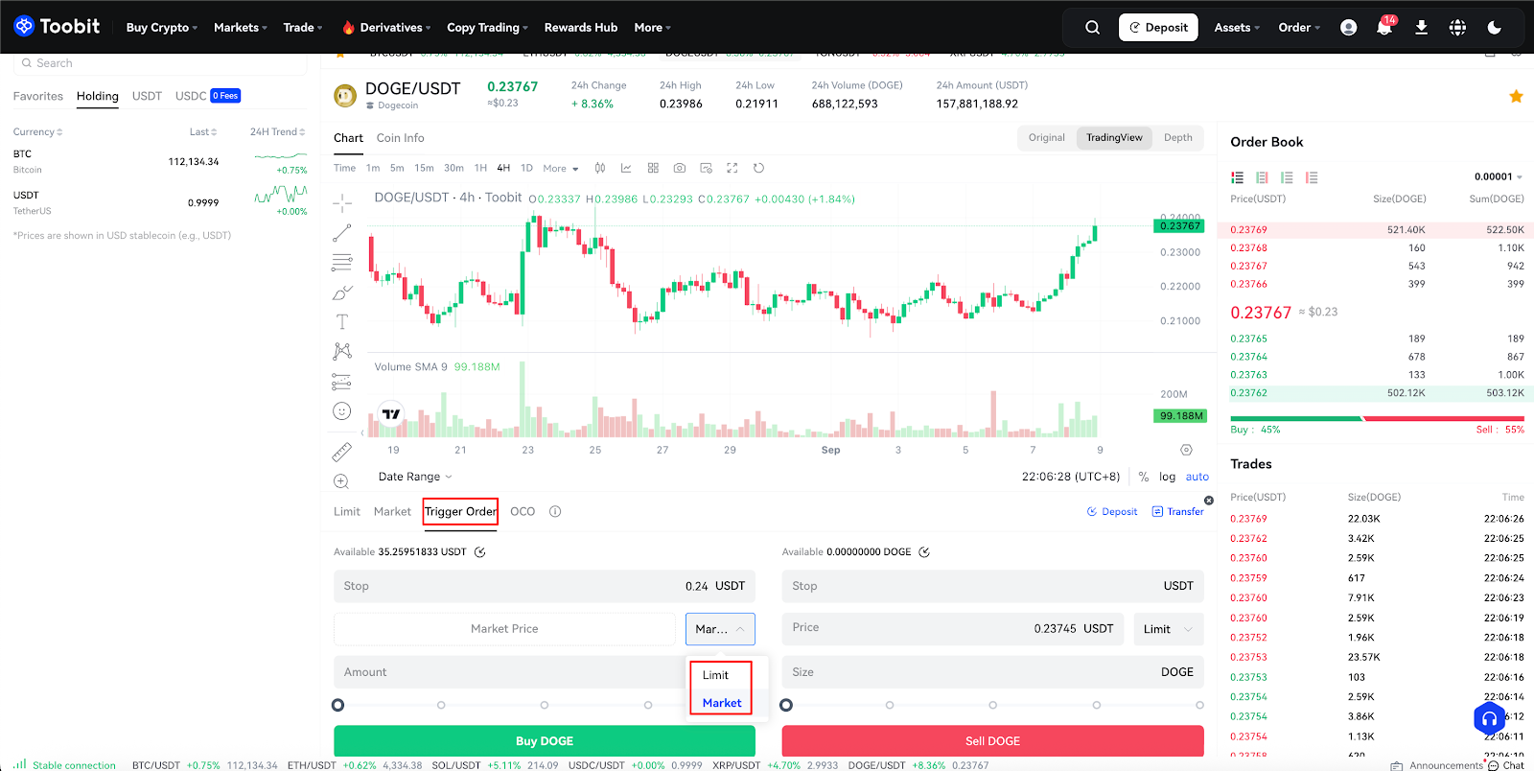Click the sell size slider handle
This screenshot has height=771, width=1534.
click(786, 705)
